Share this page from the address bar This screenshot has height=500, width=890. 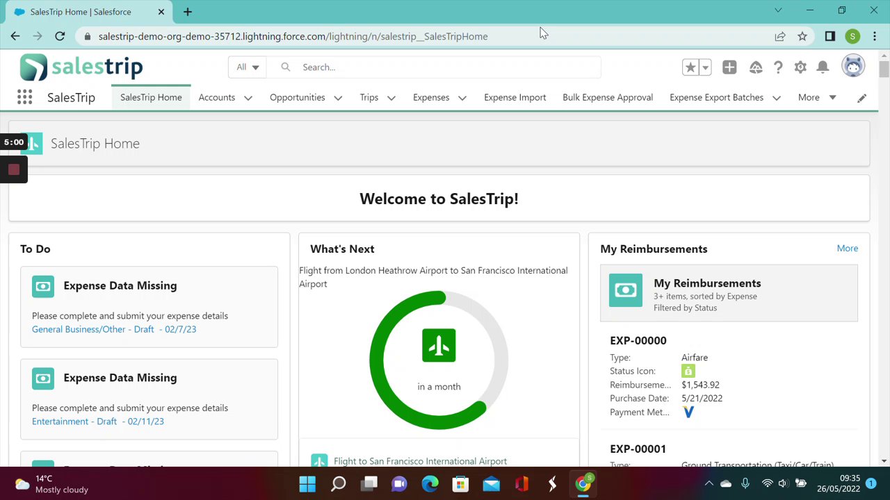[780, 36]
